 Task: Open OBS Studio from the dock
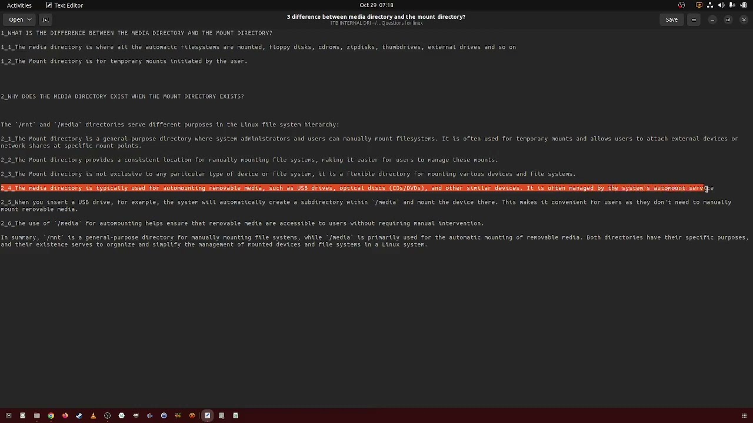point(107,416)
